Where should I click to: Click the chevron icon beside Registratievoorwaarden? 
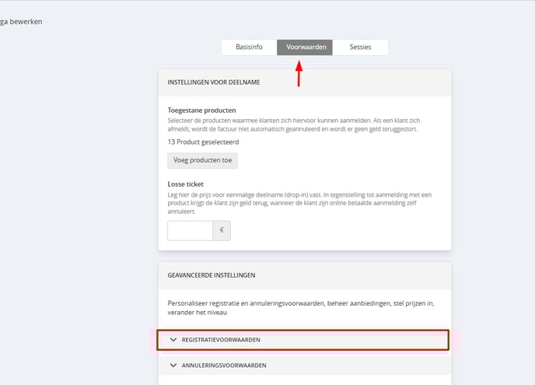click(173, 340)
